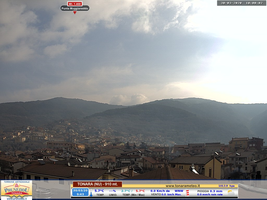Click the TEMP. (Min / Max) label
Image resolution: width=267 pixels, height=200 pixels.
(133, 195)
